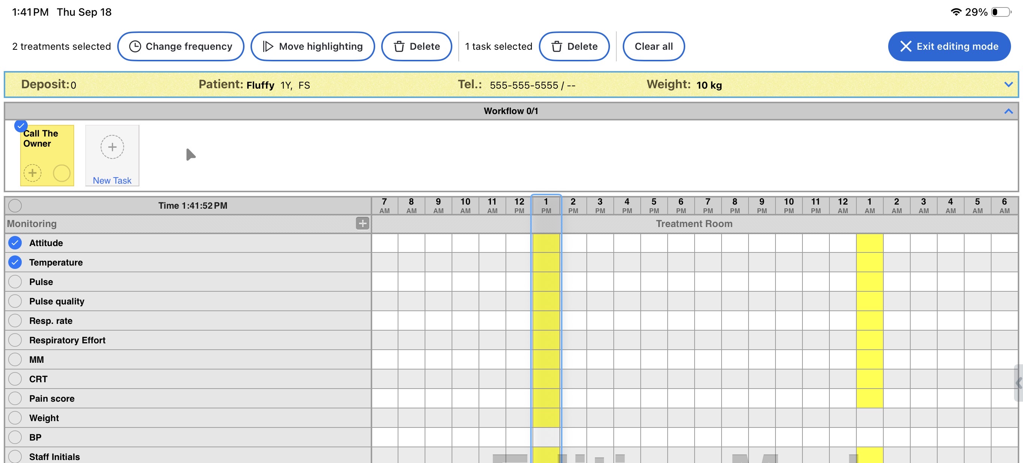
Task: Select the 9 AM time column header
Action: click(438, 206)
